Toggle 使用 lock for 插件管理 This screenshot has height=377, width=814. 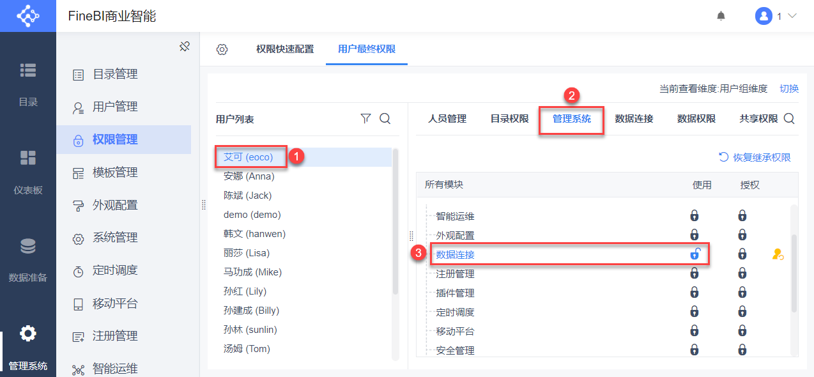[695, 293]
